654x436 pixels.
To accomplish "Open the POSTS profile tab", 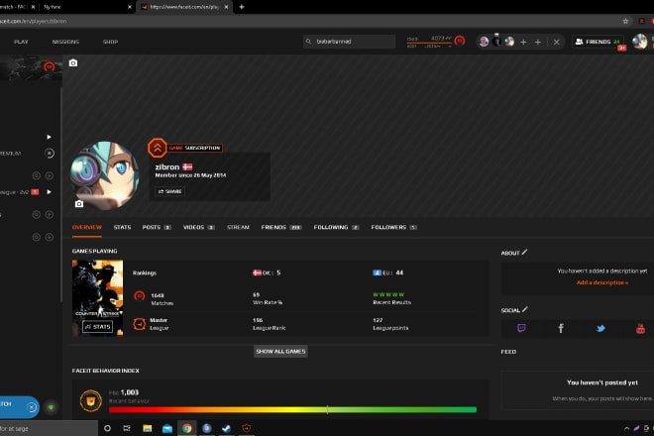I will click(157, 227).
